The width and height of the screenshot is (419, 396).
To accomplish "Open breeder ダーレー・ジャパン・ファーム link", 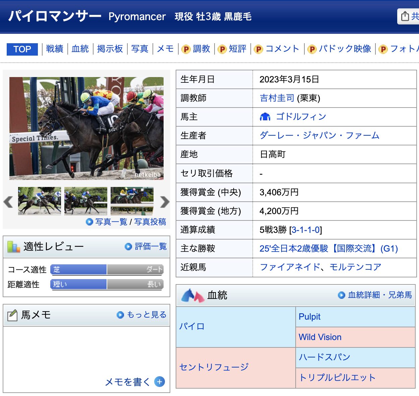I will click(x=320, y=135).
